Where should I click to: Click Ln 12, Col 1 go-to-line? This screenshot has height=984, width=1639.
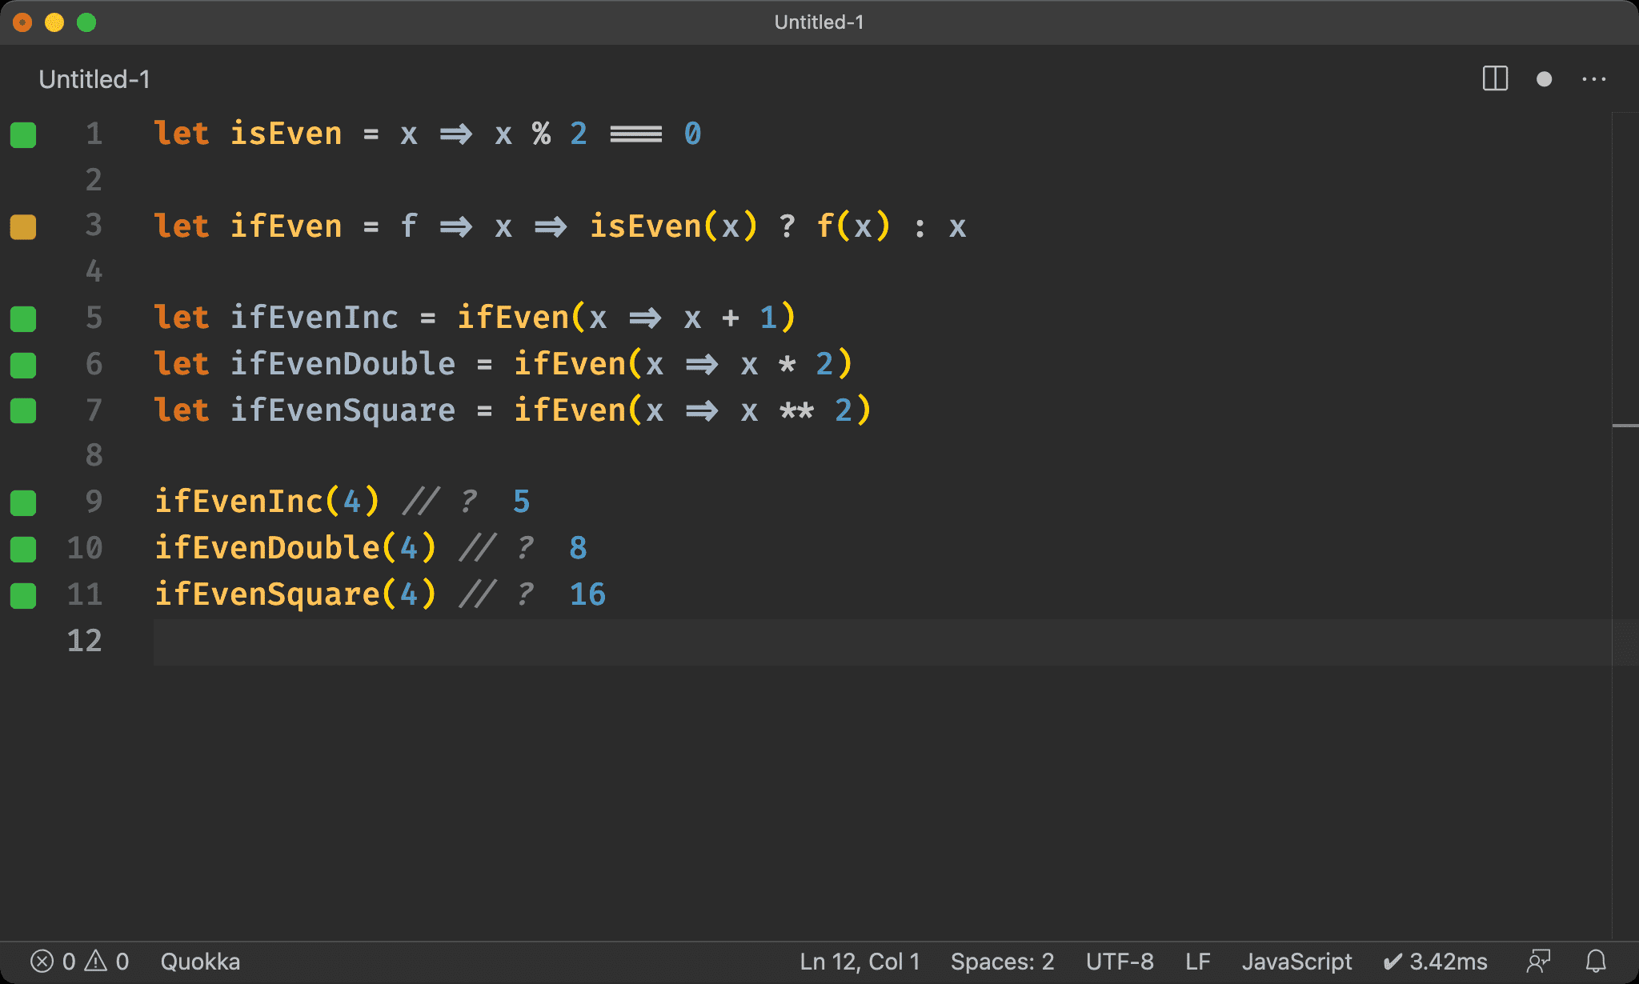point(860,961)
